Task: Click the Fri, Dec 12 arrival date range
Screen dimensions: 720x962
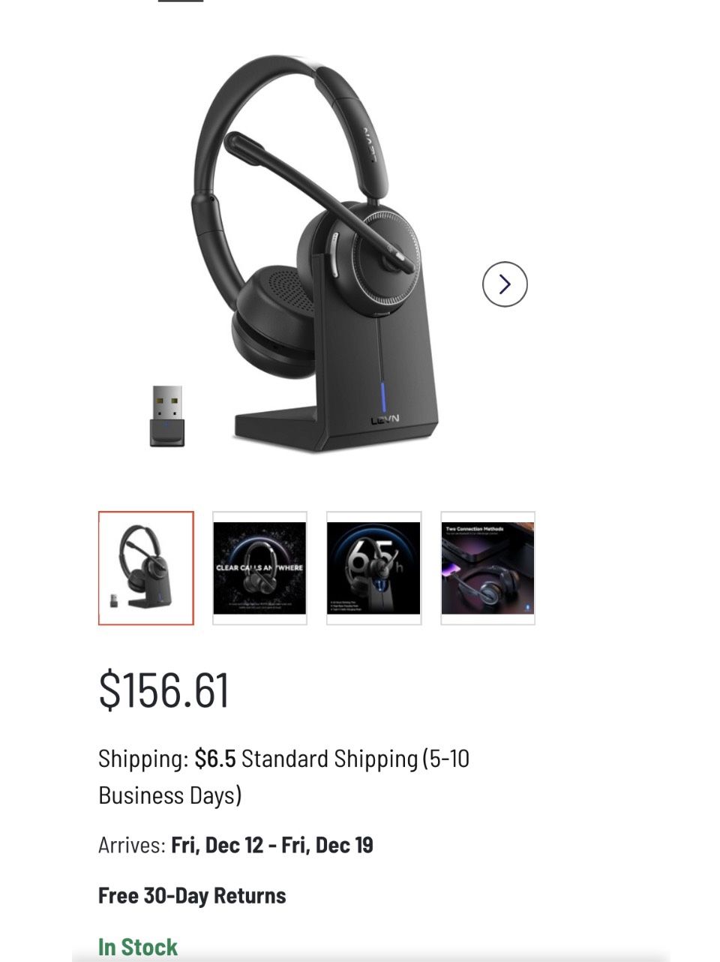Action: (272, 846)
